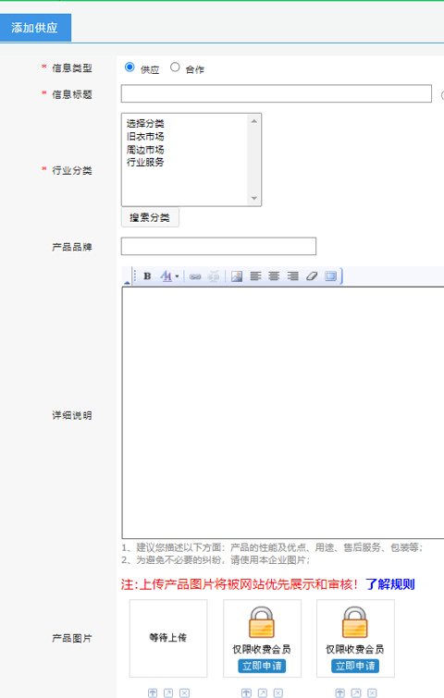Image resolution: width=444 pixels, height=698 pixels.
Task: Click the 搜索分类 button
Action: click(x=150, y=217)
